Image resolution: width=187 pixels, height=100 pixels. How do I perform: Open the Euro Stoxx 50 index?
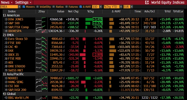point(18,39)
